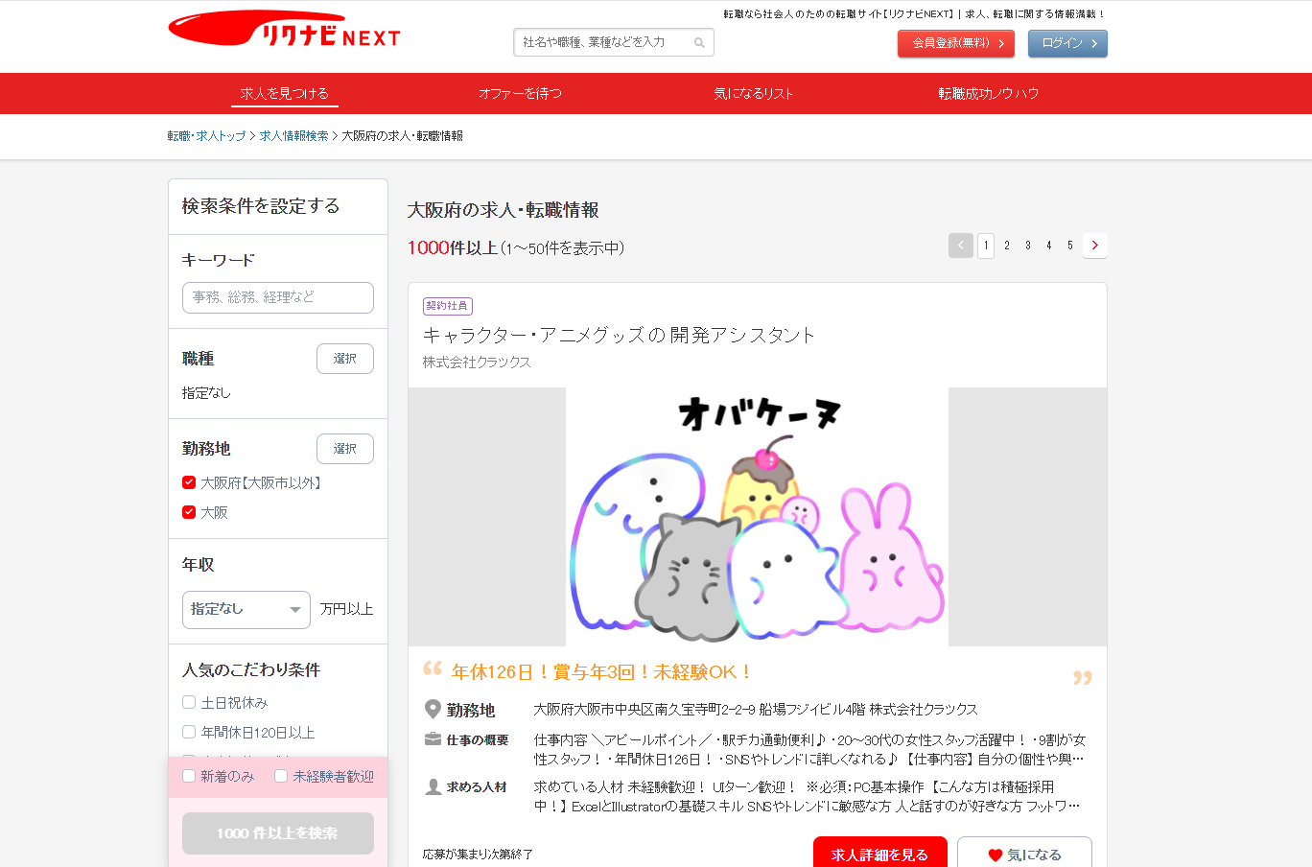This screenshot has width=1312, height=867.
Task: Click the company name 株式会社クラックス
Action: (x=477, y=362)
